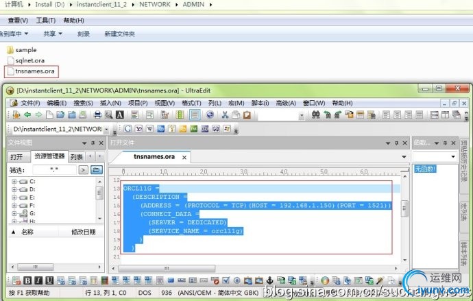This screenshot has width=473, height=301.
Task: Expand the D: drive tree node
Action: [x=14, y=189]
